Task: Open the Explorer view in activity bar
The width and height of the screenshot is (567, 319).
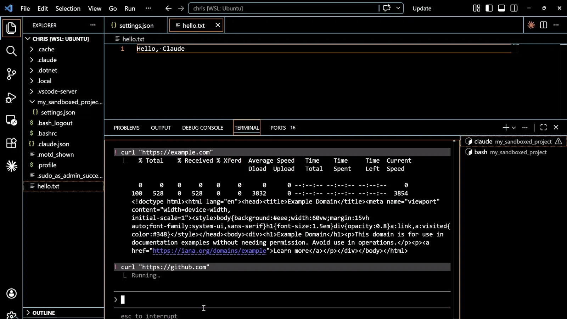Action: [x=11, y=28]
